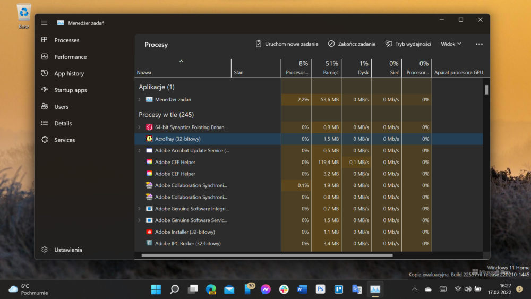Open Messenger from taskbar
531x299 pixels.
[266, 289]
